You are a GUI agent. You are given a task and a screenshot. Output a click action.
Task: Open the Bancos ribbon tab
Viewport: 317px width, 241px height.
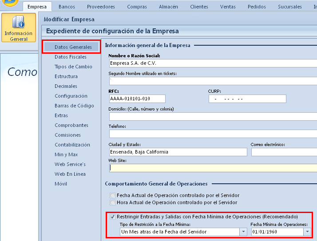pyautogui.click(x=67, y=7)
